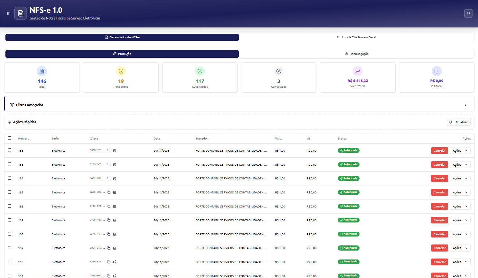
Task: Click the Valor Total trend icon
Action: pyautogui.click(x=358, y=71)
